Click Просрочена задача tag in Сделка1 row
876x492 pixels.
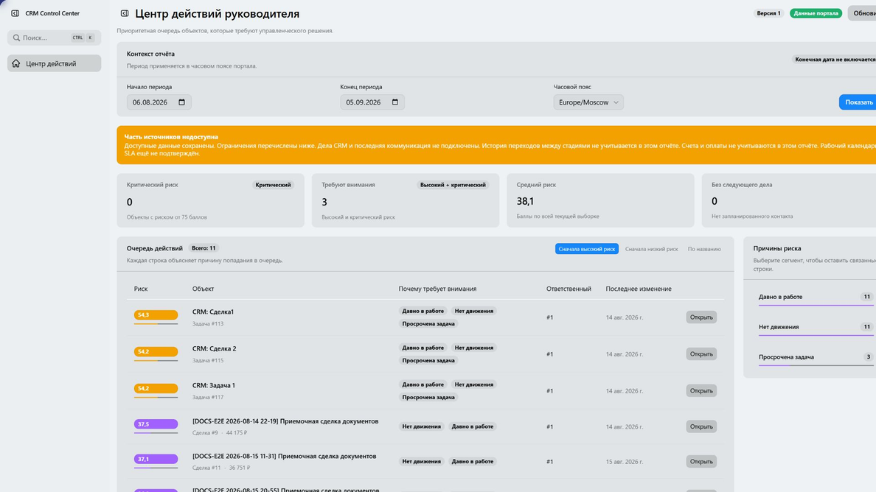coord(428,324)
